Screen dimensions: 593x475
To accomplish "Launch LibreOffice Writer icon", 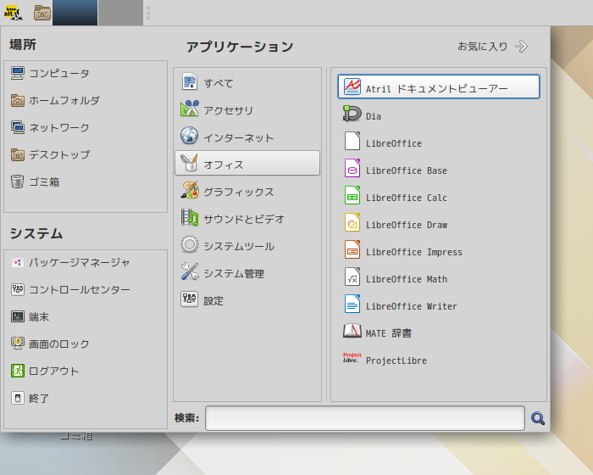I will click(x=352, y=304).
